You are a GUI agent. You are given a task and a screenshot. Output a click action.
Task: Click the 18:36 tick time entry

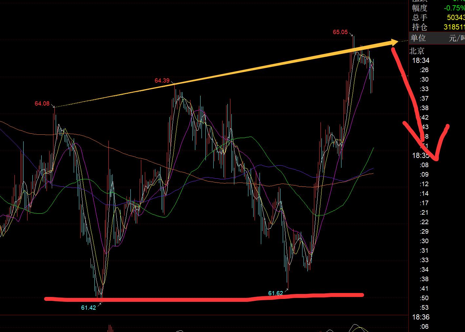(x=421, y=317)
